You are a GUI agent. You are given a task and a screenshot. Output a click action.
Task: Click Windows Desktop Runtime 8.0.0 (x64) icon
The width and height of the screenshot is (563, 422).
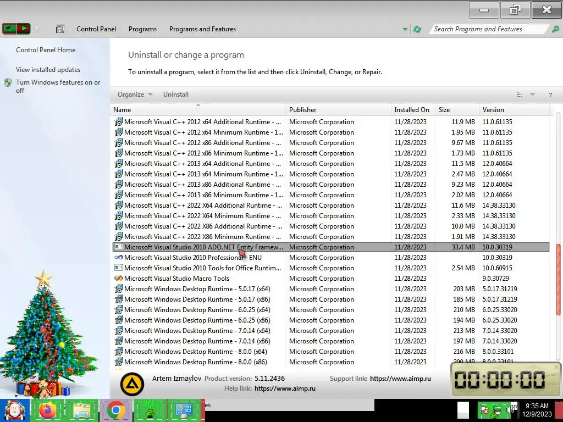coord(119,351)
